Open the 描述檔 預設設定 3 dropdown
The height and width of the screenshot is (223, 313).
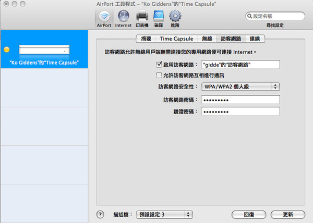(x=164, y=215)
